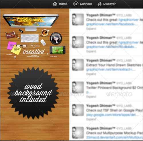Click Yogesh Dhiman name in first tweet
143x141 pixels.
point(101,15)
